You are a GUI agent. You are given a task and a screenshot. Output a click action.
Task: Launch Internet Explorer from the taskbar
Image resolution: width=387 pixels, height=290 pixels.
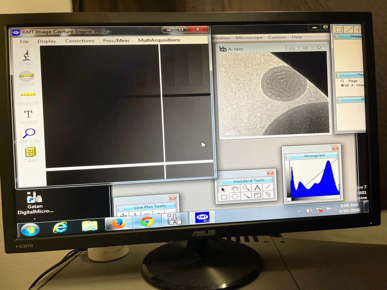pos(60,227)
